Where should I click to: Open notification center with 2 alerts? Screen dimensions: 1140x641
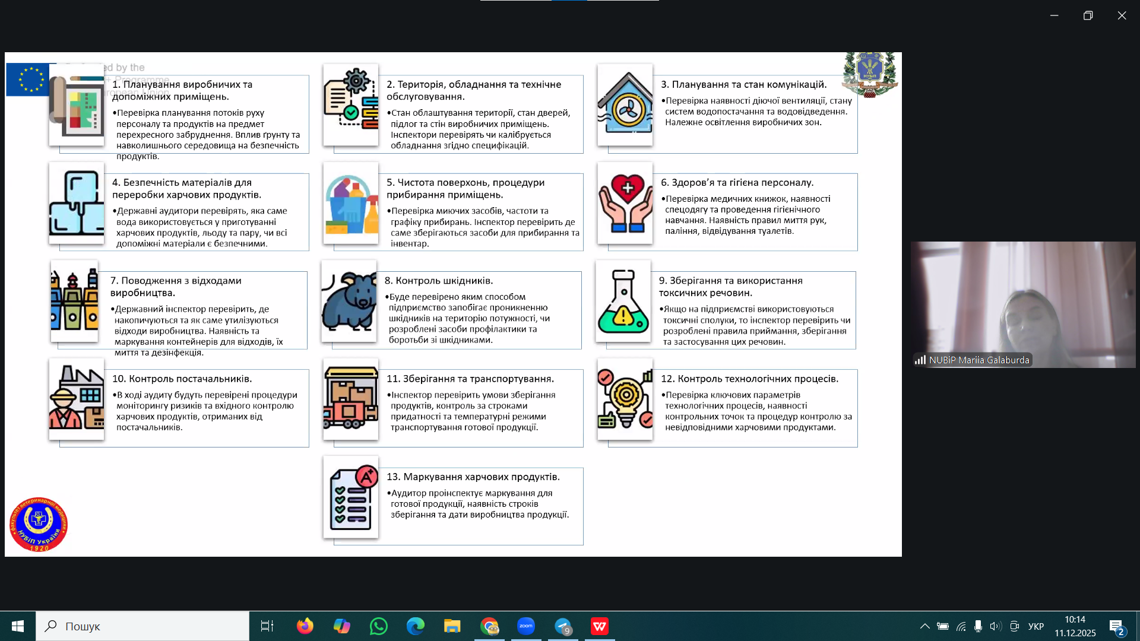click(x=1116, y=627)
